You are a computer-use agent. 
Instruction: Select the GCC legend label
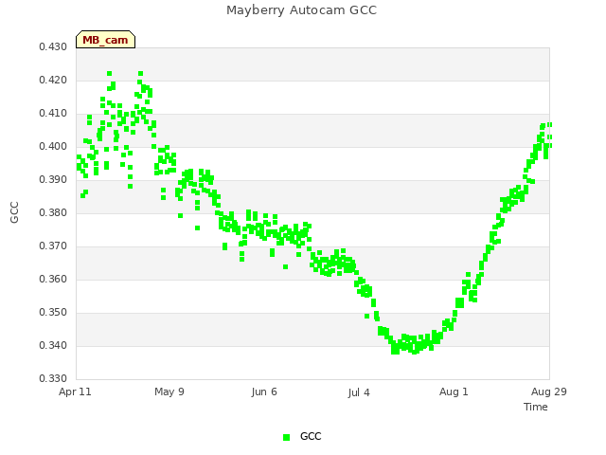(x=311, y=436)
